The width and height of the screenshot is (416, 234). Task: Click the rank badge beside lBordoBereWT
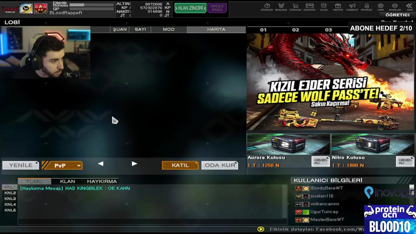point(298,188)
